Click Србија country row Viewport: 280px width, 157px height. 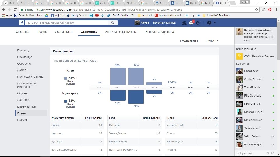point(77,125)
